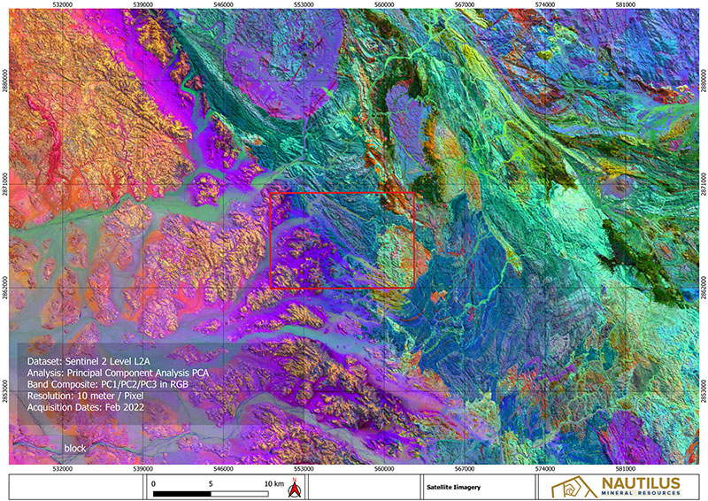Screen dimensions: 708x501
Task: Click the north arrow compass icon
Action: click(297, 489)
